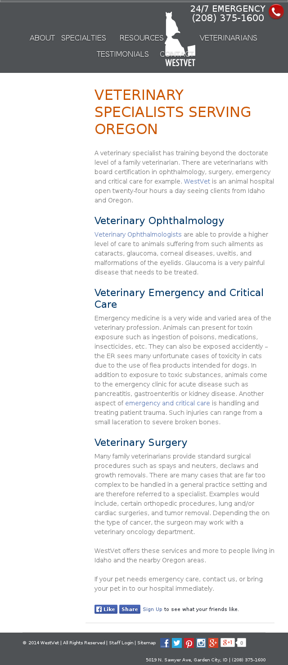Open the Sitemap footer link
Screen dimensions: 288x665
(146, 643)
